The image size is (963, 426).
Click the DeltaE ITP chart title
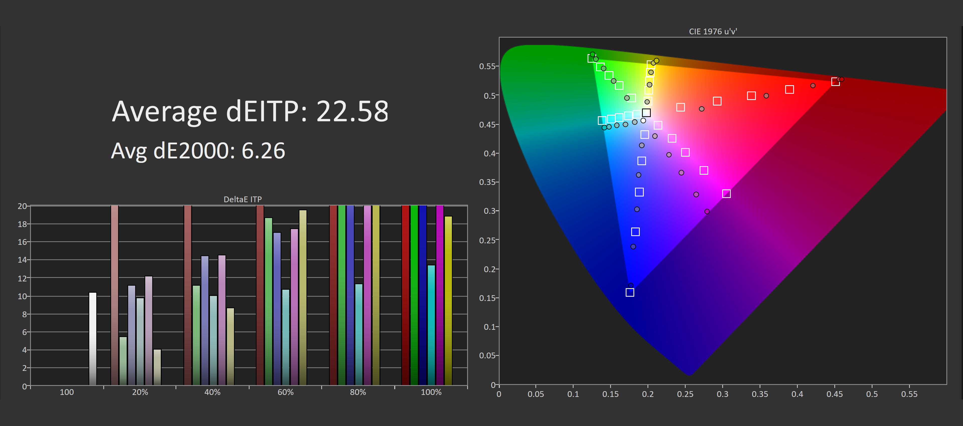tap(243, 199)
